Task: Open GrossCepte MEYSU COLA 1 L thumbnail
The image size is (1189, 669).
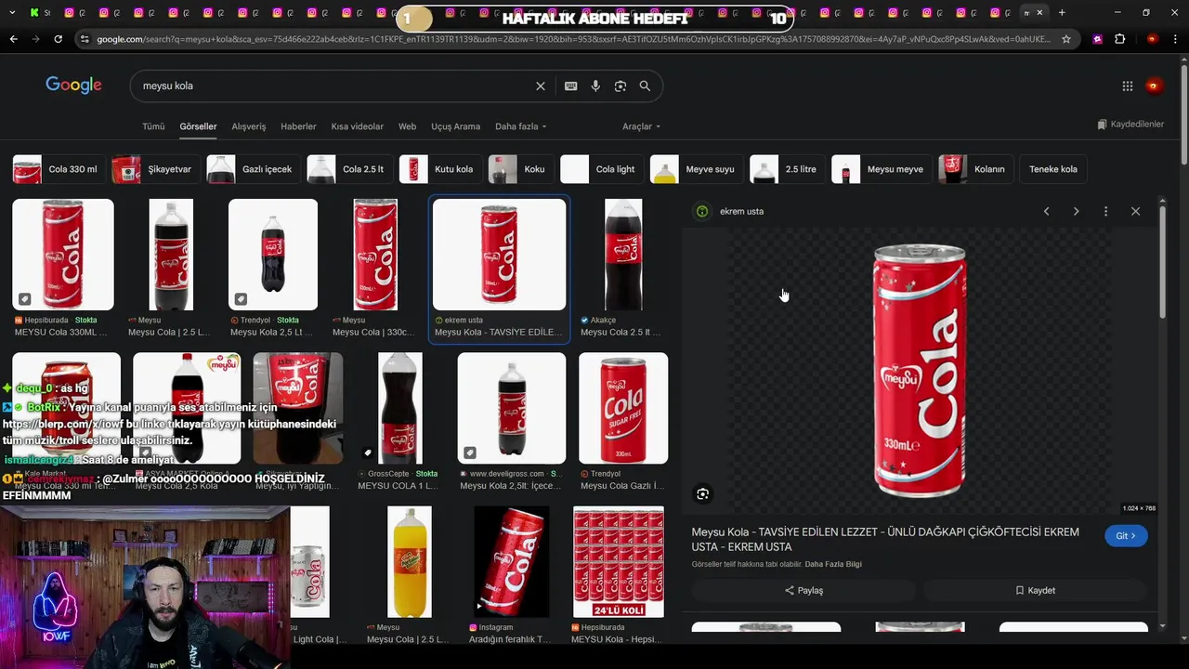Action: [400, 408]
